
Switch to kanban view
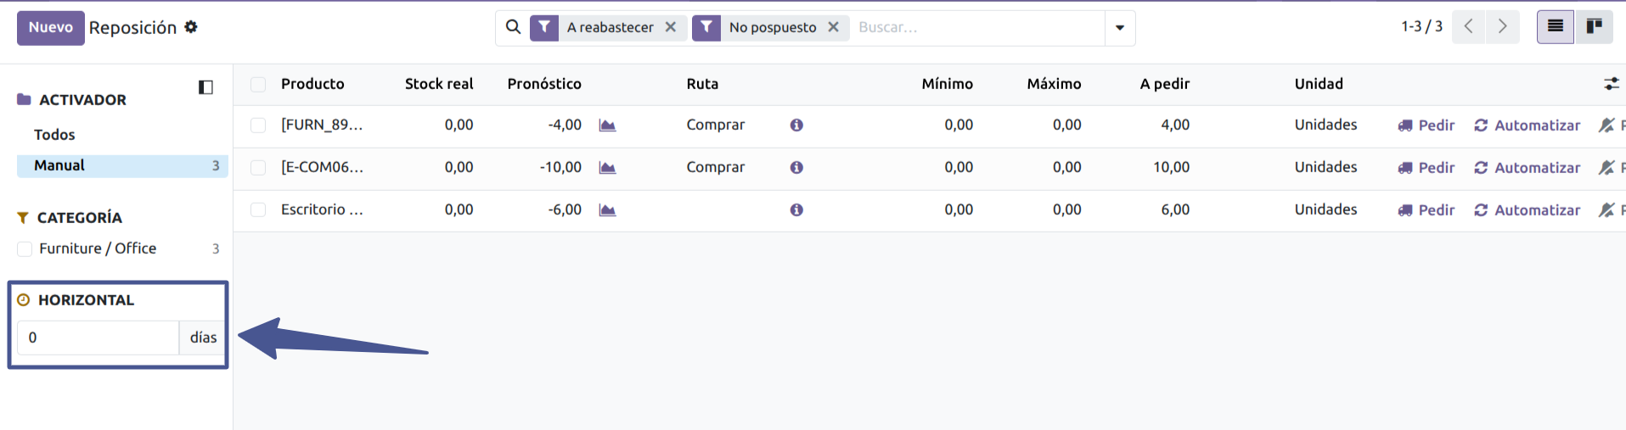tap(1594, 27)
